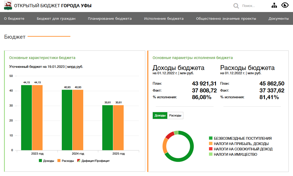Click orange Расходы bar for 2023 год
Image resolution: width=293 pixels, height=176 pixels.
tap(37, 118)
